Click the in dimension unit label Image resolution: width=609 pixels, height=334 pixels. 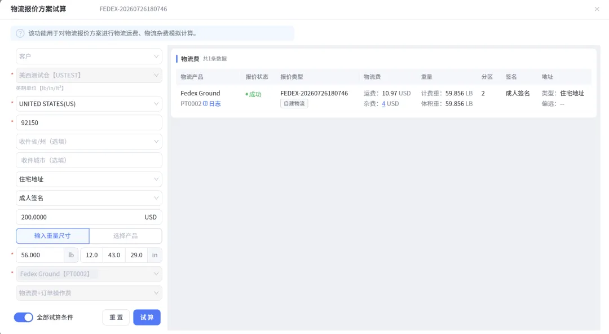(x=155, y=255)
